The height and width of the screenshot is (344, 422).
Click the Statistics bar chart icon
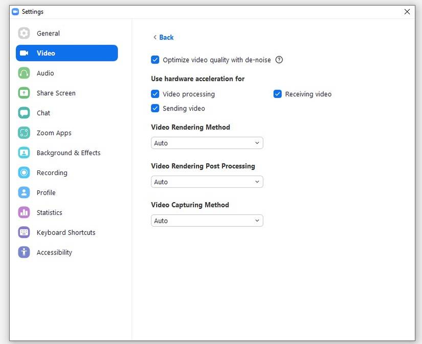[24, 212]
